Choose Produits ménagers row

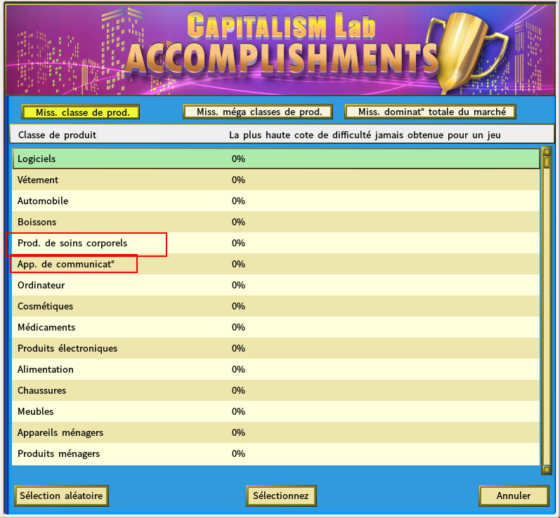pos(275,453)
